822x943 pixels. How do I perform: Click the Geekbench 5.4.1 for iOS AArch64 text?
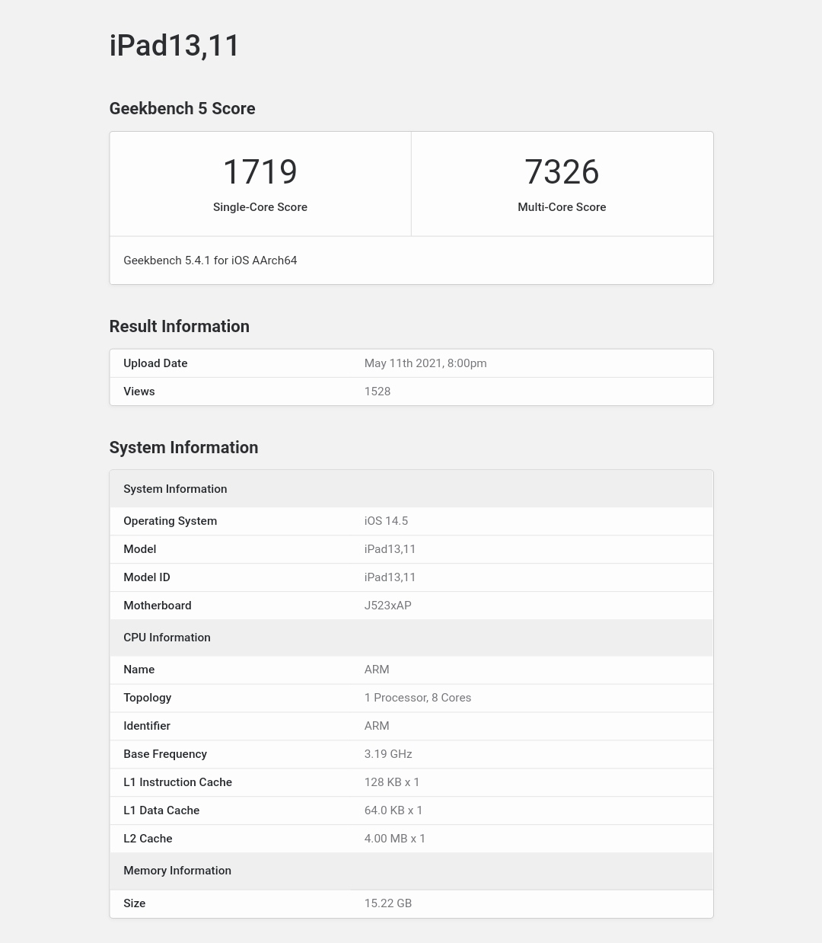210,261
